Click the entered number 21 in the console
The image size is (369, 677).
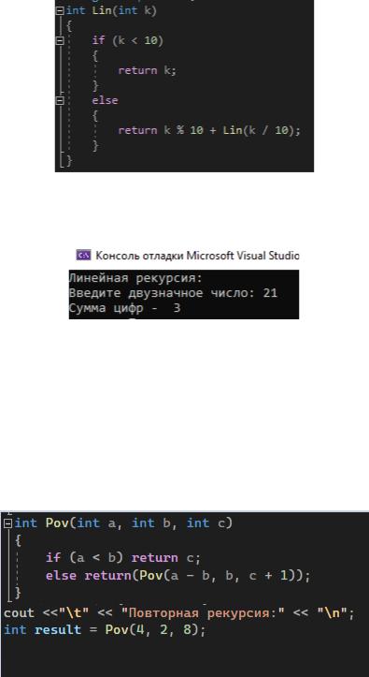point(270,293)
